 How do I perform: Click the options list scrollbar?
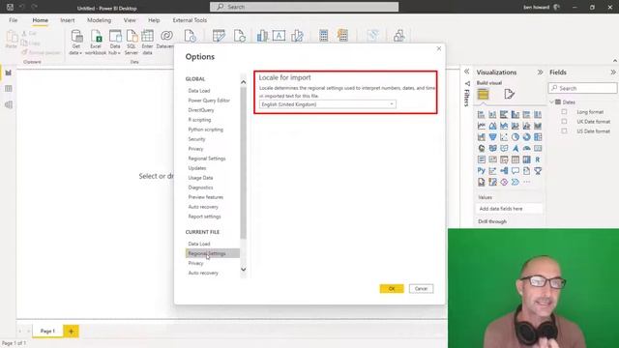[243, 162]
